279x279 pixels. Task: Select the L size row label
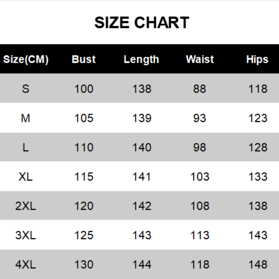click(x=26, y=148)
